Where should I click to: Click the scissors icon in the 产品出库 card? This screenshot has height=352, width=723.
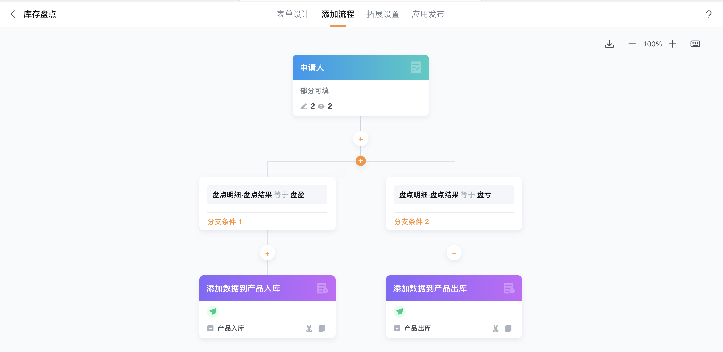click(x=495, y=328)
